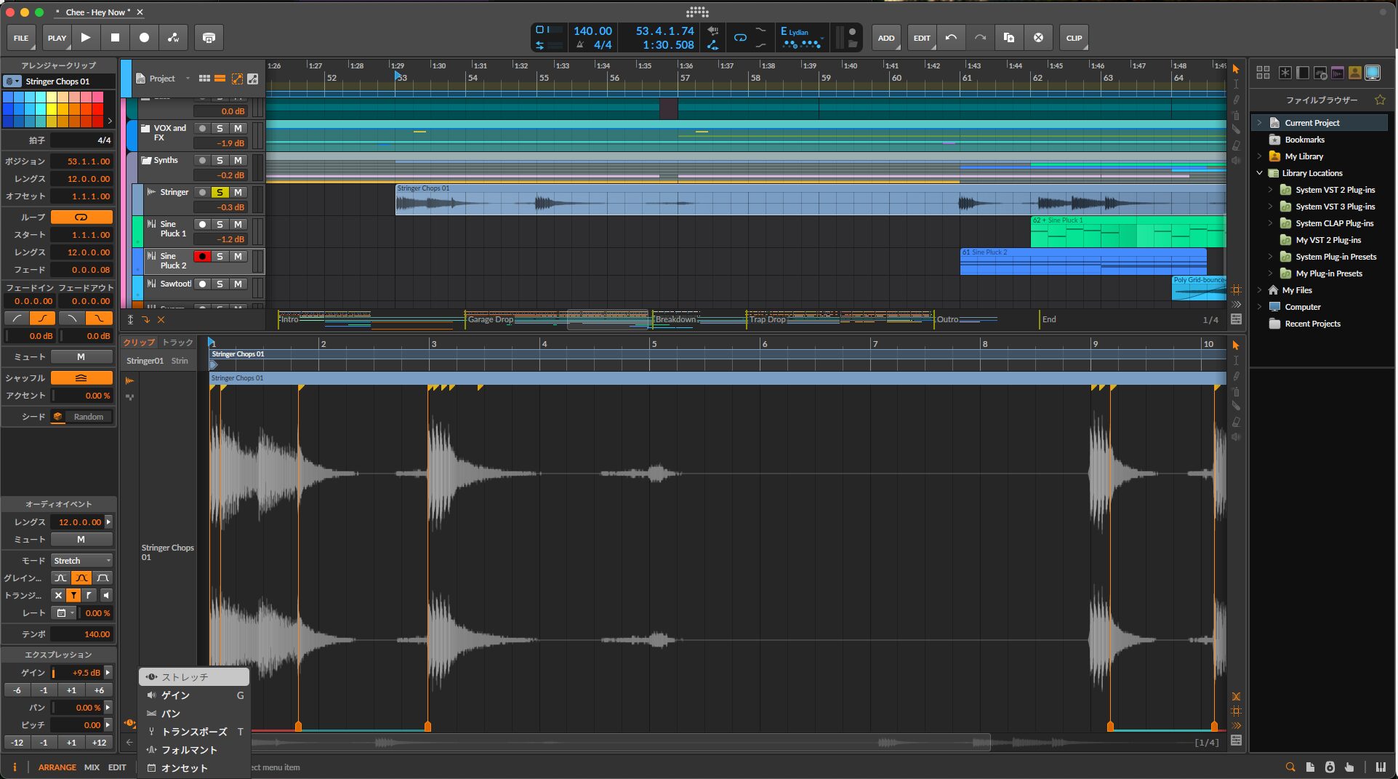This screenshot has height=779, width=1398.
Task: Select トランスポーズ in the popup menu
Action: pos(194,732)
